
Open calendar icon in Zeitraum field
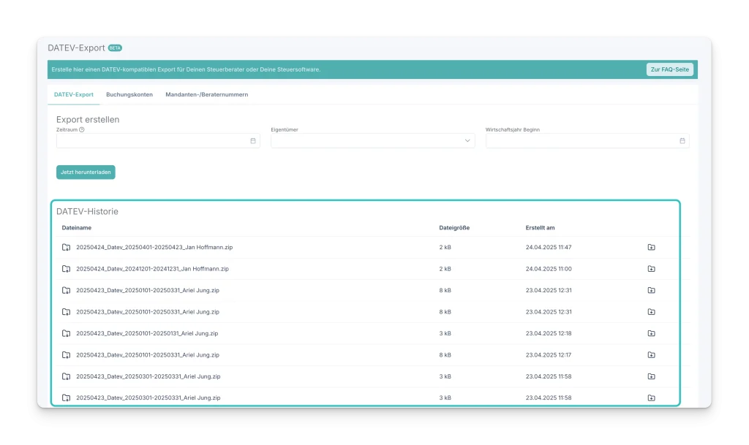coord(253,141)
